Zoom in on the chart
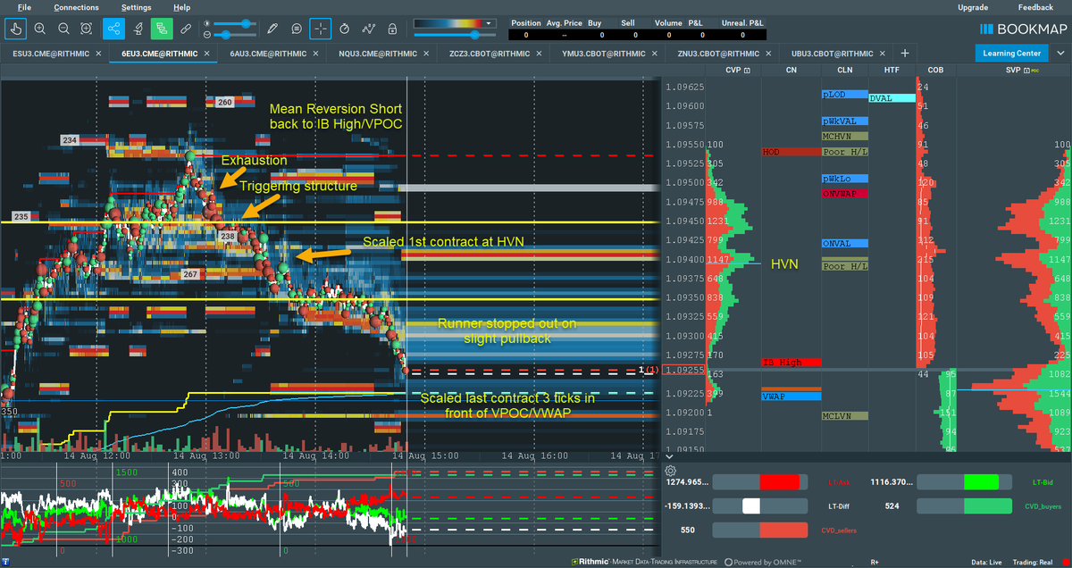The width and height of the screenshot is (1072, 568). [x=40, y=29]
